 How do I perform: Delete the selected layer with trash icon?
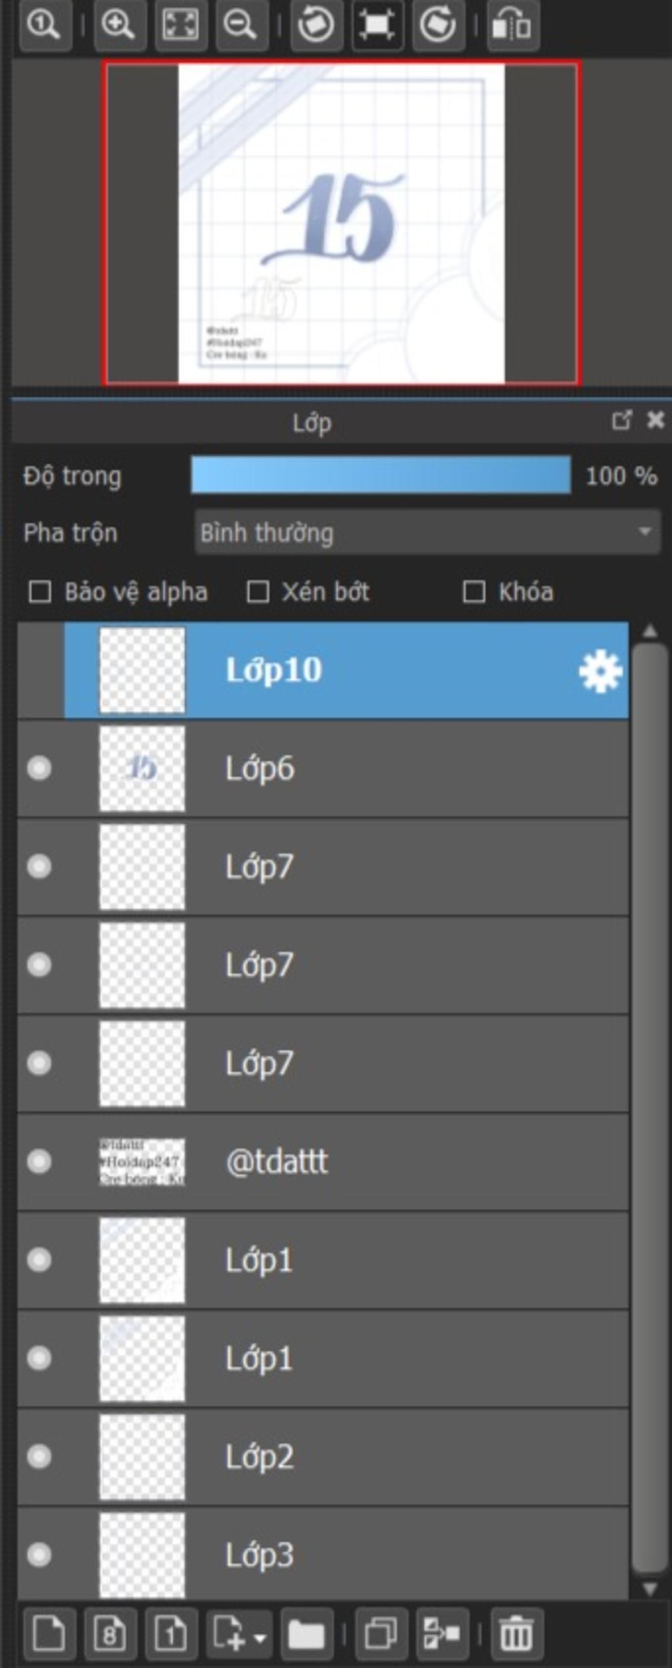point(516,1633)
